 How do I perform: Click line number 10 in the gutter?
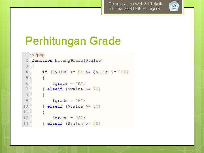(25, 107)
